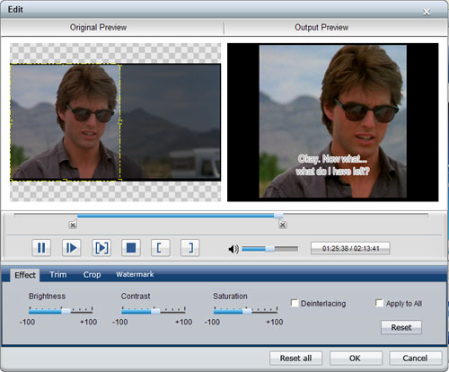Stop the video playback
Viewport: 449px width, 372px height.
(131, 248)
